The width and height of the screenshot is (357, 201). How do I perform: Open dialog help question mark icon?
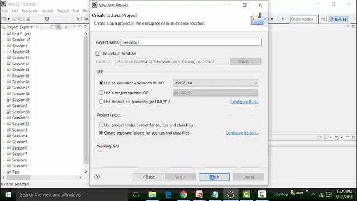tap(97, 176)
